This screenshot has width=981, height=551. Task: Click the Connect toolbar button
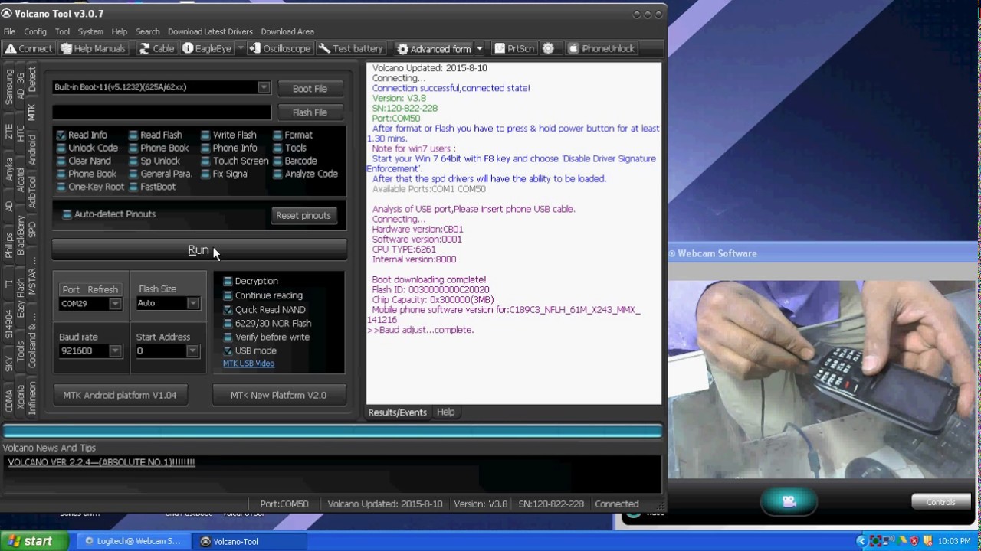[x=28, y=48]
